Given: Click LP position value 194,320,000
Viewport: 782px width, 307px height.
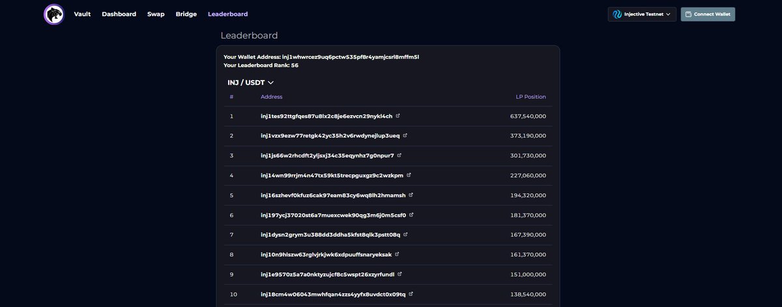Looking at the screenshot, I should coord(528,195).
